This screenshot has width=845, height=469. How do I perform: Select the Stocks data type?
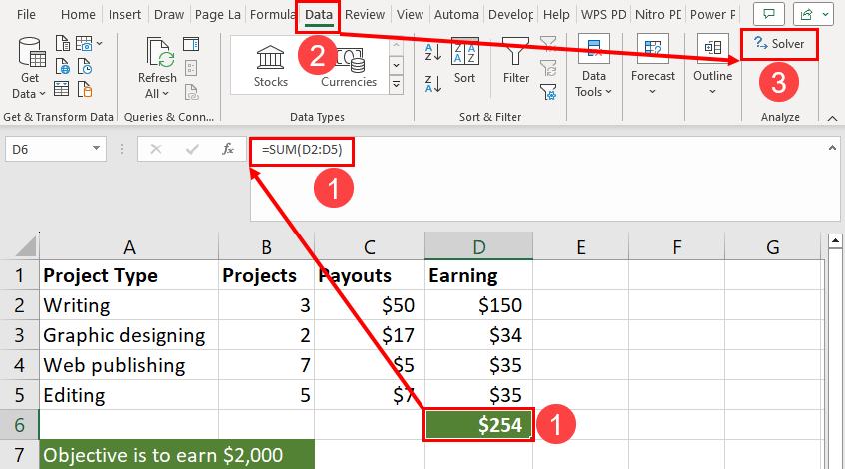pos(270,66)
